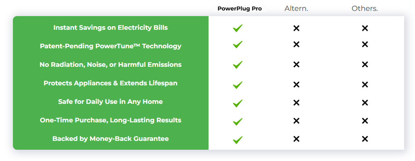The height and width of the screenshot is (161, 415).
Task: Click checkmark for Protects Appliances row
Action: pyautogui.click(x=238, y=85)
